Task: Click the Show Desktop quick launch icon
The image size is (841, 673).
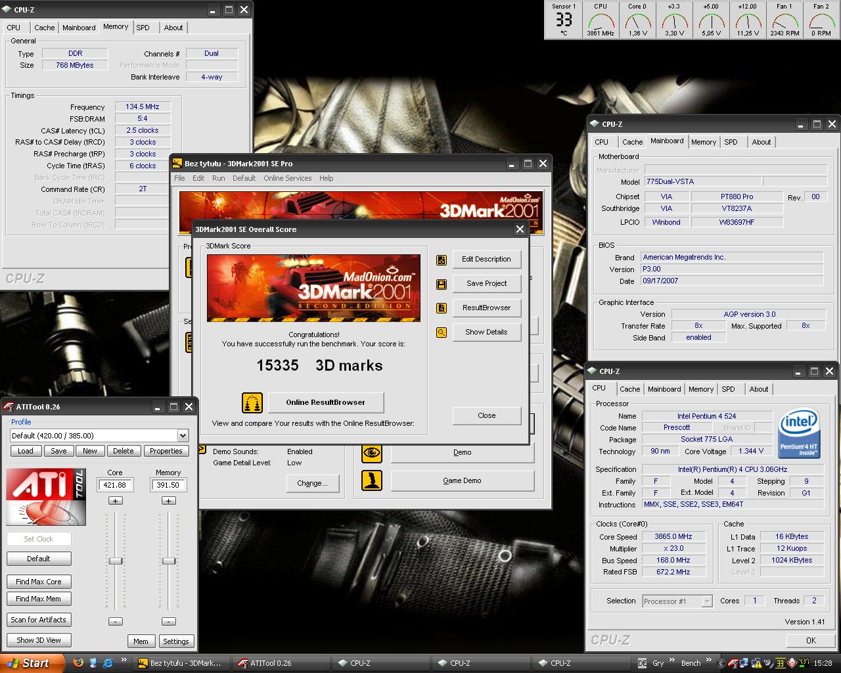Action: (93, 662)
